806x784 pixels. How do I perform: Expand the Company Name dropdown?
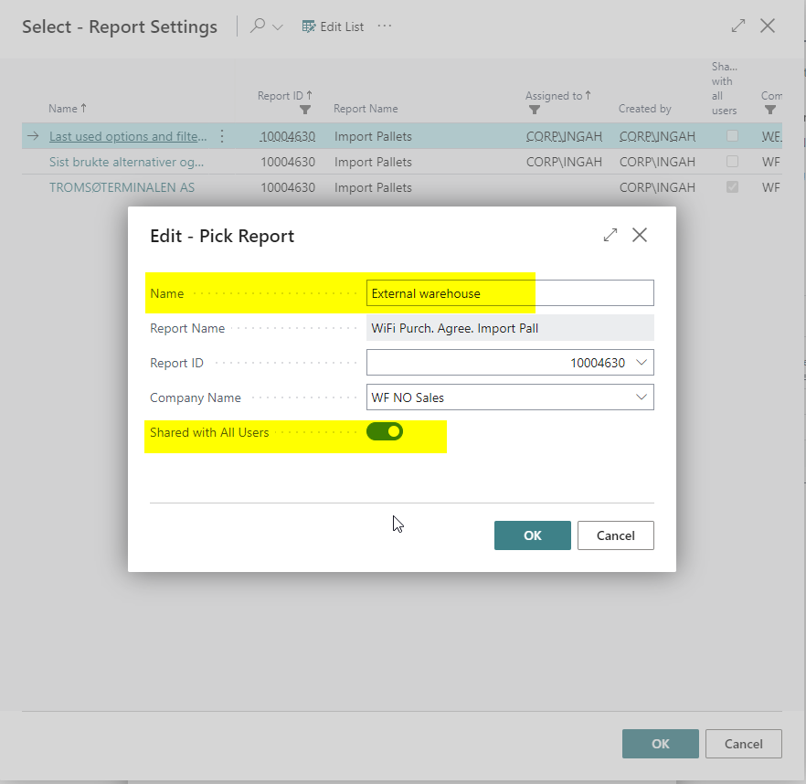click(641, 397)
